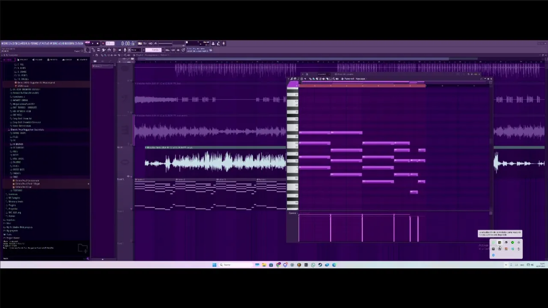Screen dimensions: 548x308
Task: Switch browser to the STARRED tab
Action: tap(82, 59)
